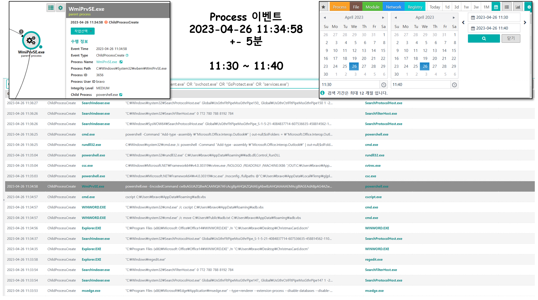Click the settings gear icon on WmiPrvSE panel
Viewport: 538px width, 300px height.
(x=60, y=6)
